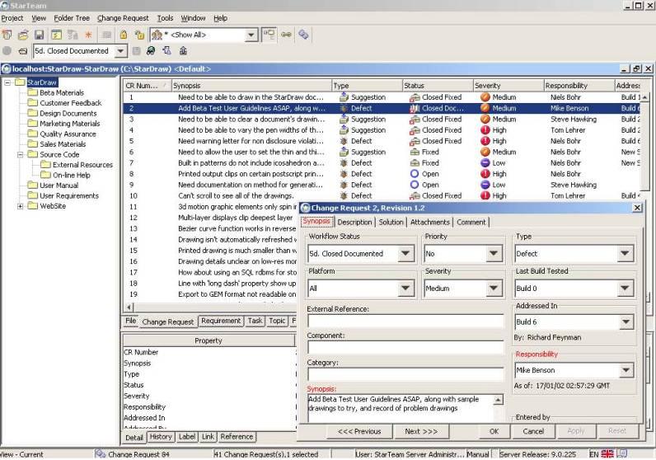Image resolution: width=656 pixels, height=460 pixels.
Task: Click the change request list left scroll arrow
Action: (x=129, y=307)
